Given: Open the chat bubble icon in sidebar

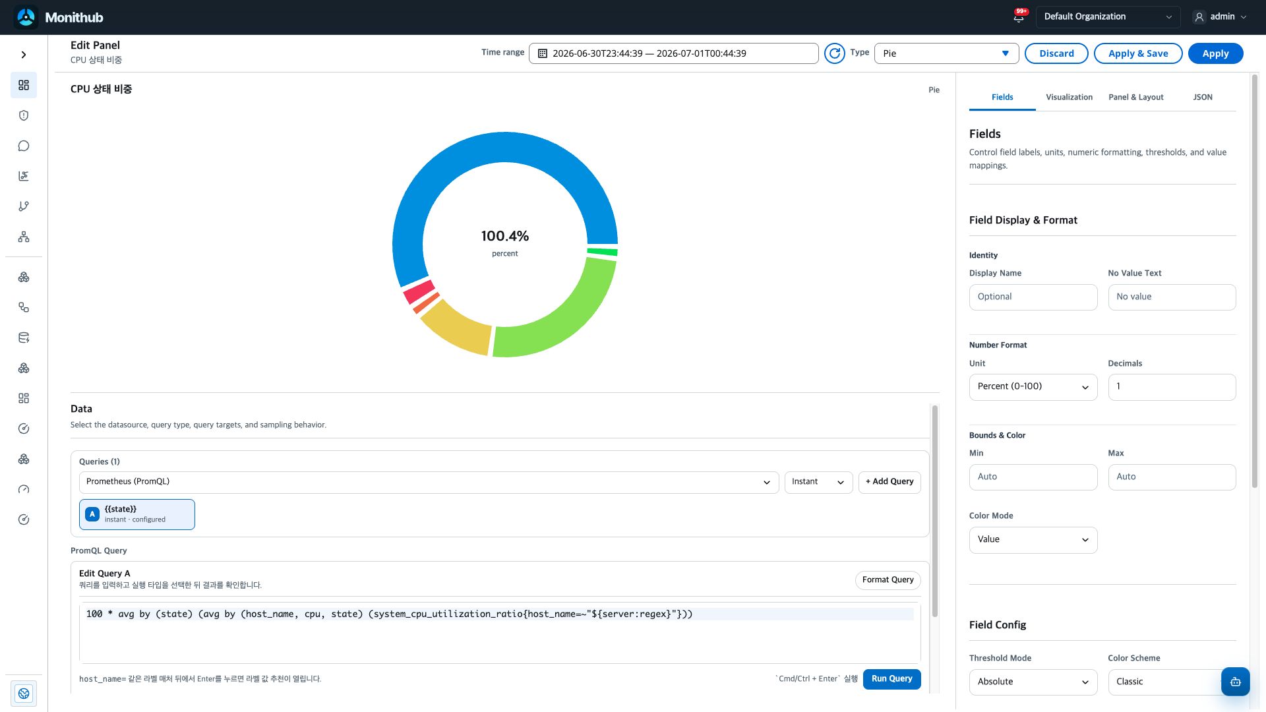Looking at the screenshot, I should [24, 146].
